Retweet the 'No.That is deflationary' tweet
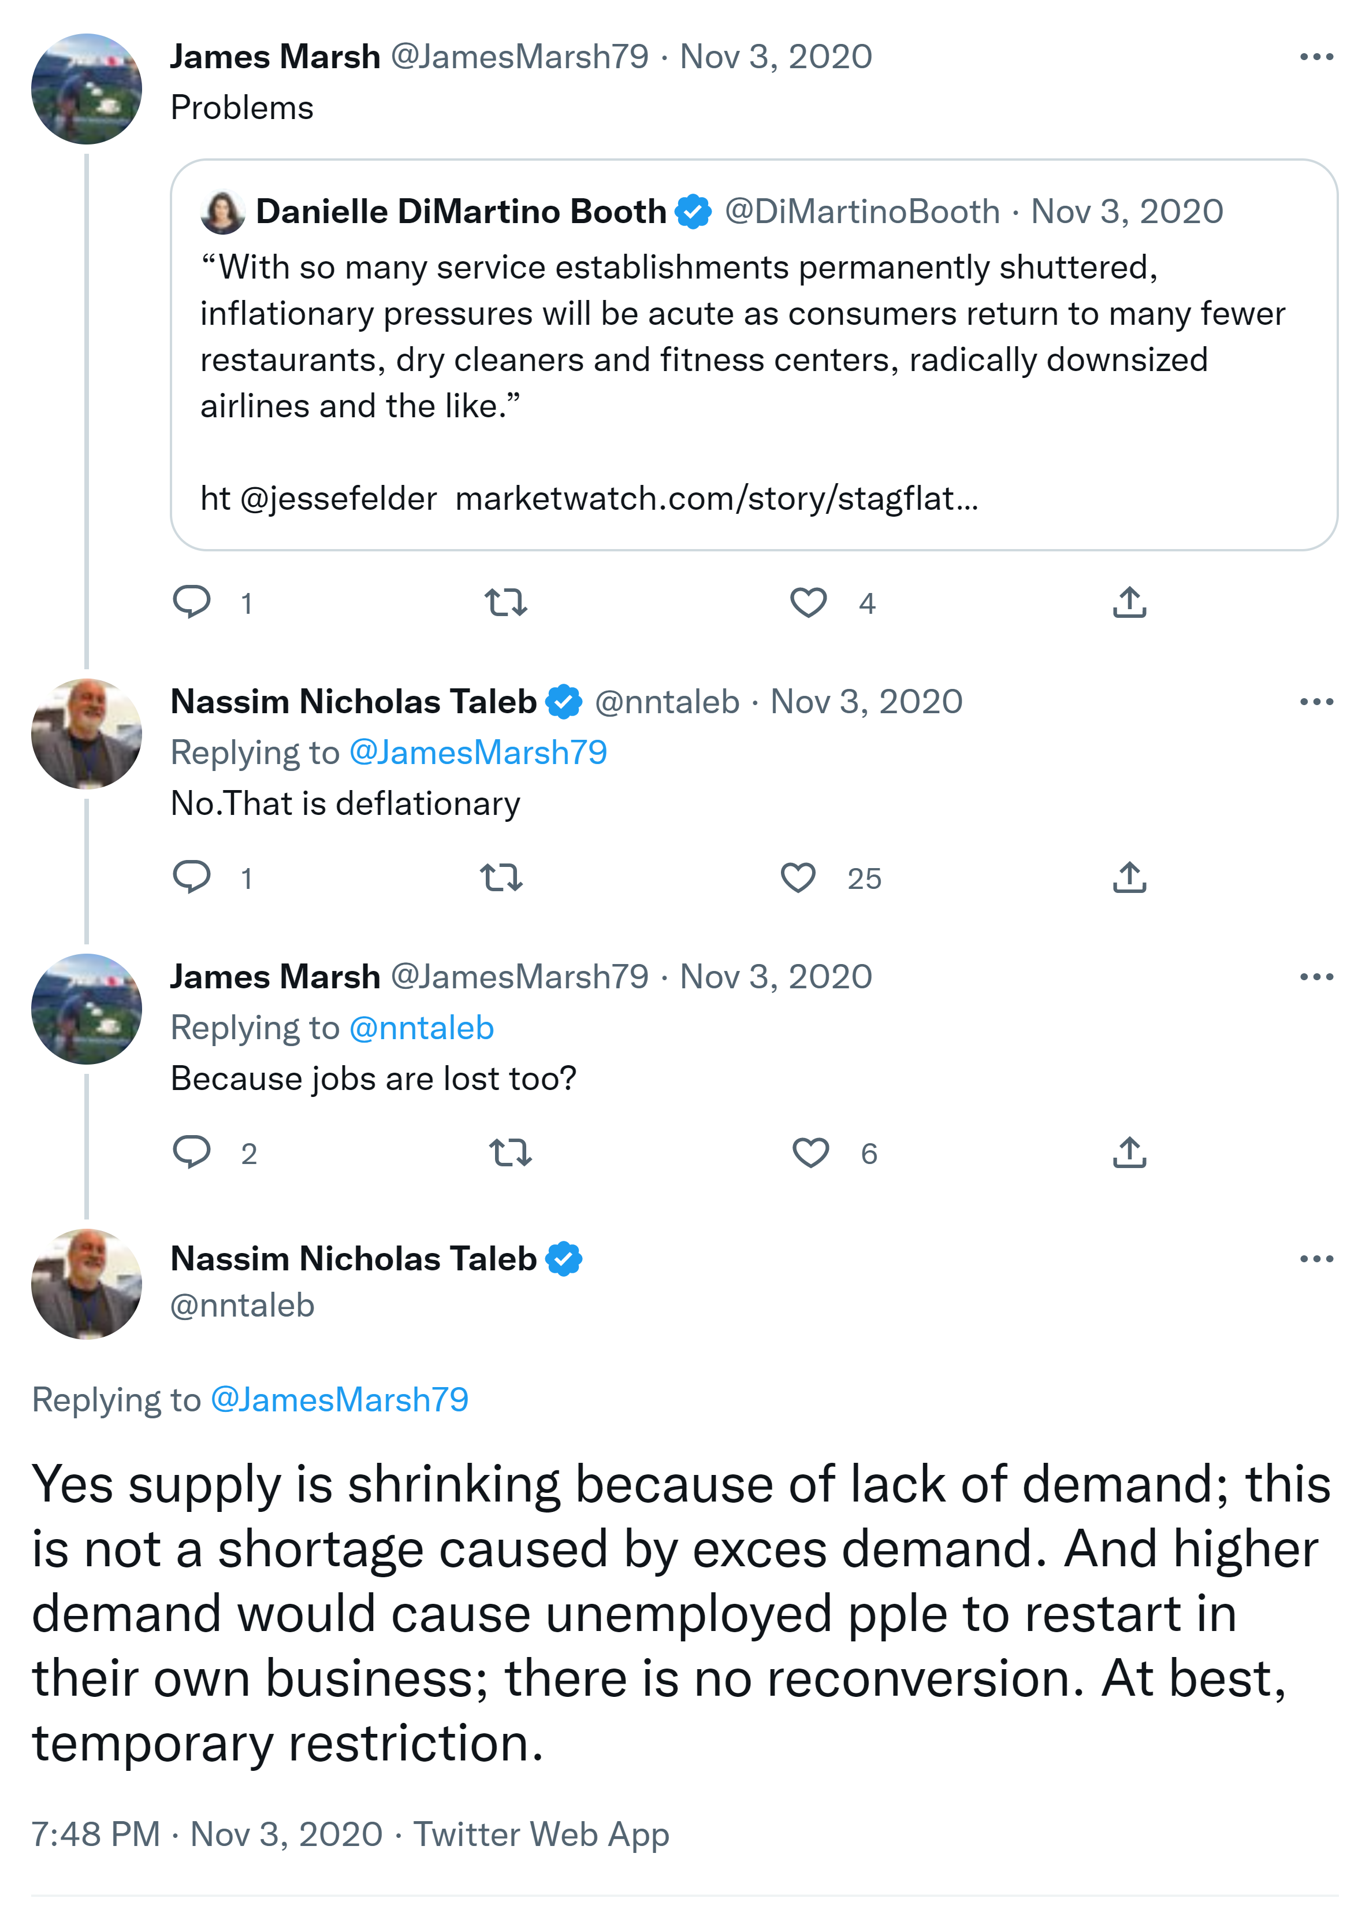Viewport: 1358px width, 1909px height. 501,877
